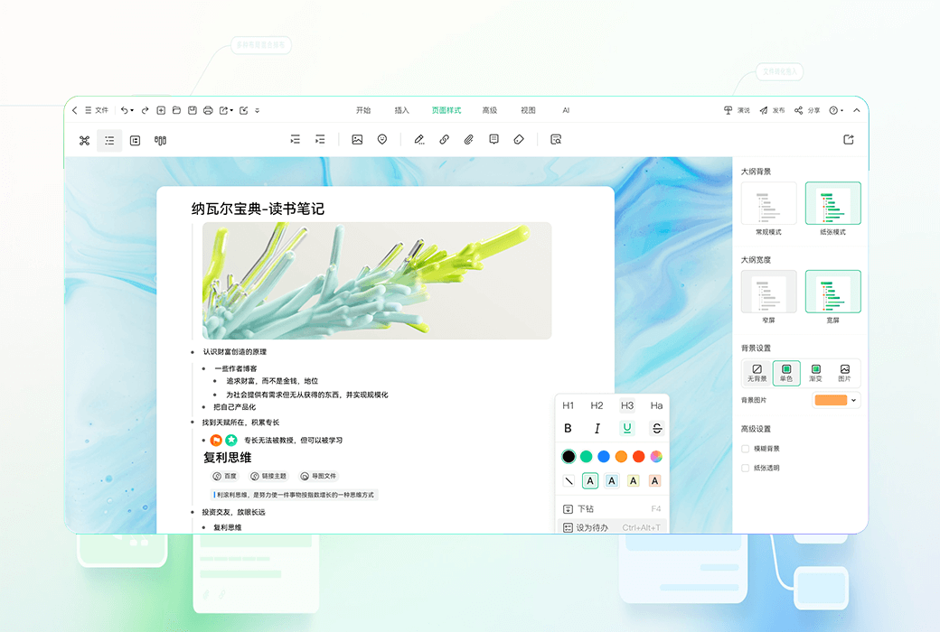Pick the orange text color swatch

[x=621, y=457]
